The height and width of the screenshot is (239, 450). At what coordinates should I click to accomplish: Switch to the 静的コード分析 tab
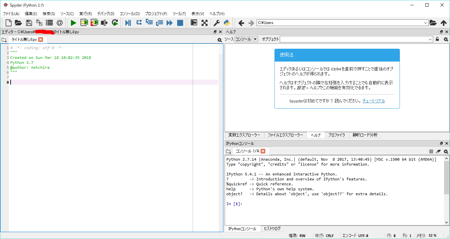click(365, 135)
